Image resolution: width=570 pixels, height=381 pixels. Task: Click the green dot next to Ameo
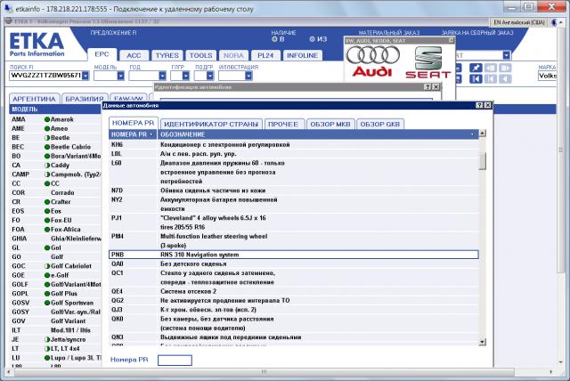[47, 128]
